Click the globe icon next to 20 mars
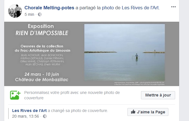The width and height of the screenshot is (189, 121). (x=45, y=116)
